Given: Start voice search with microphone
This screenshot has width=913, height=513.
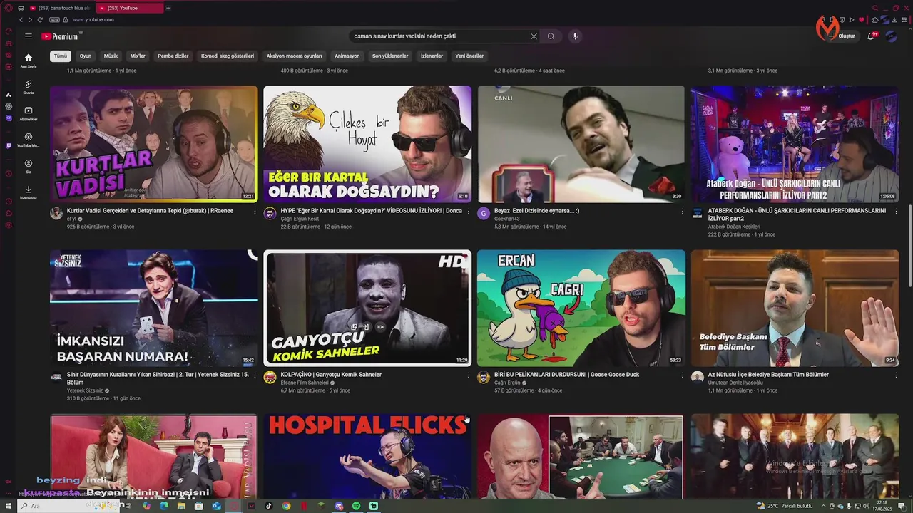Looking at the screenshot, I should coord(575,36).
